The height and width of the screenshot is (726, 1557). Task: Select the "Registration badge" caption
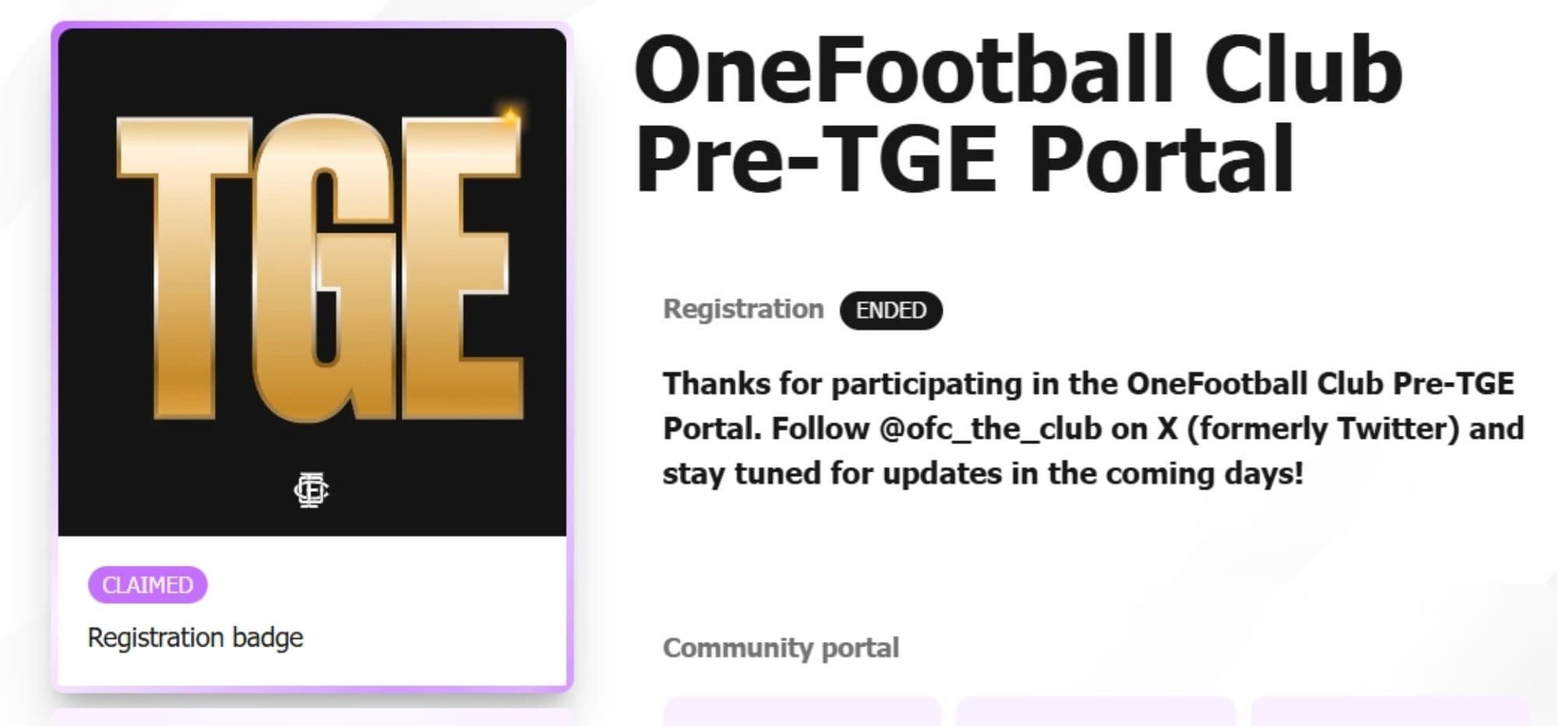[x=195, y=637]
